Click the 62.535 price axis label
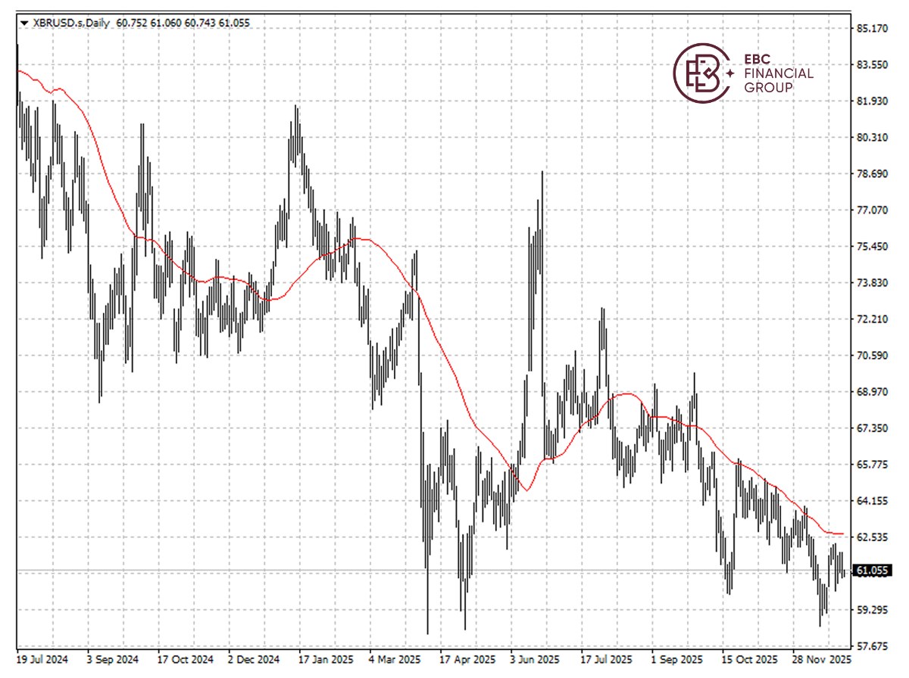Image resolution: width=909 pixels, height=678 pixels. (x=872, y=537)
